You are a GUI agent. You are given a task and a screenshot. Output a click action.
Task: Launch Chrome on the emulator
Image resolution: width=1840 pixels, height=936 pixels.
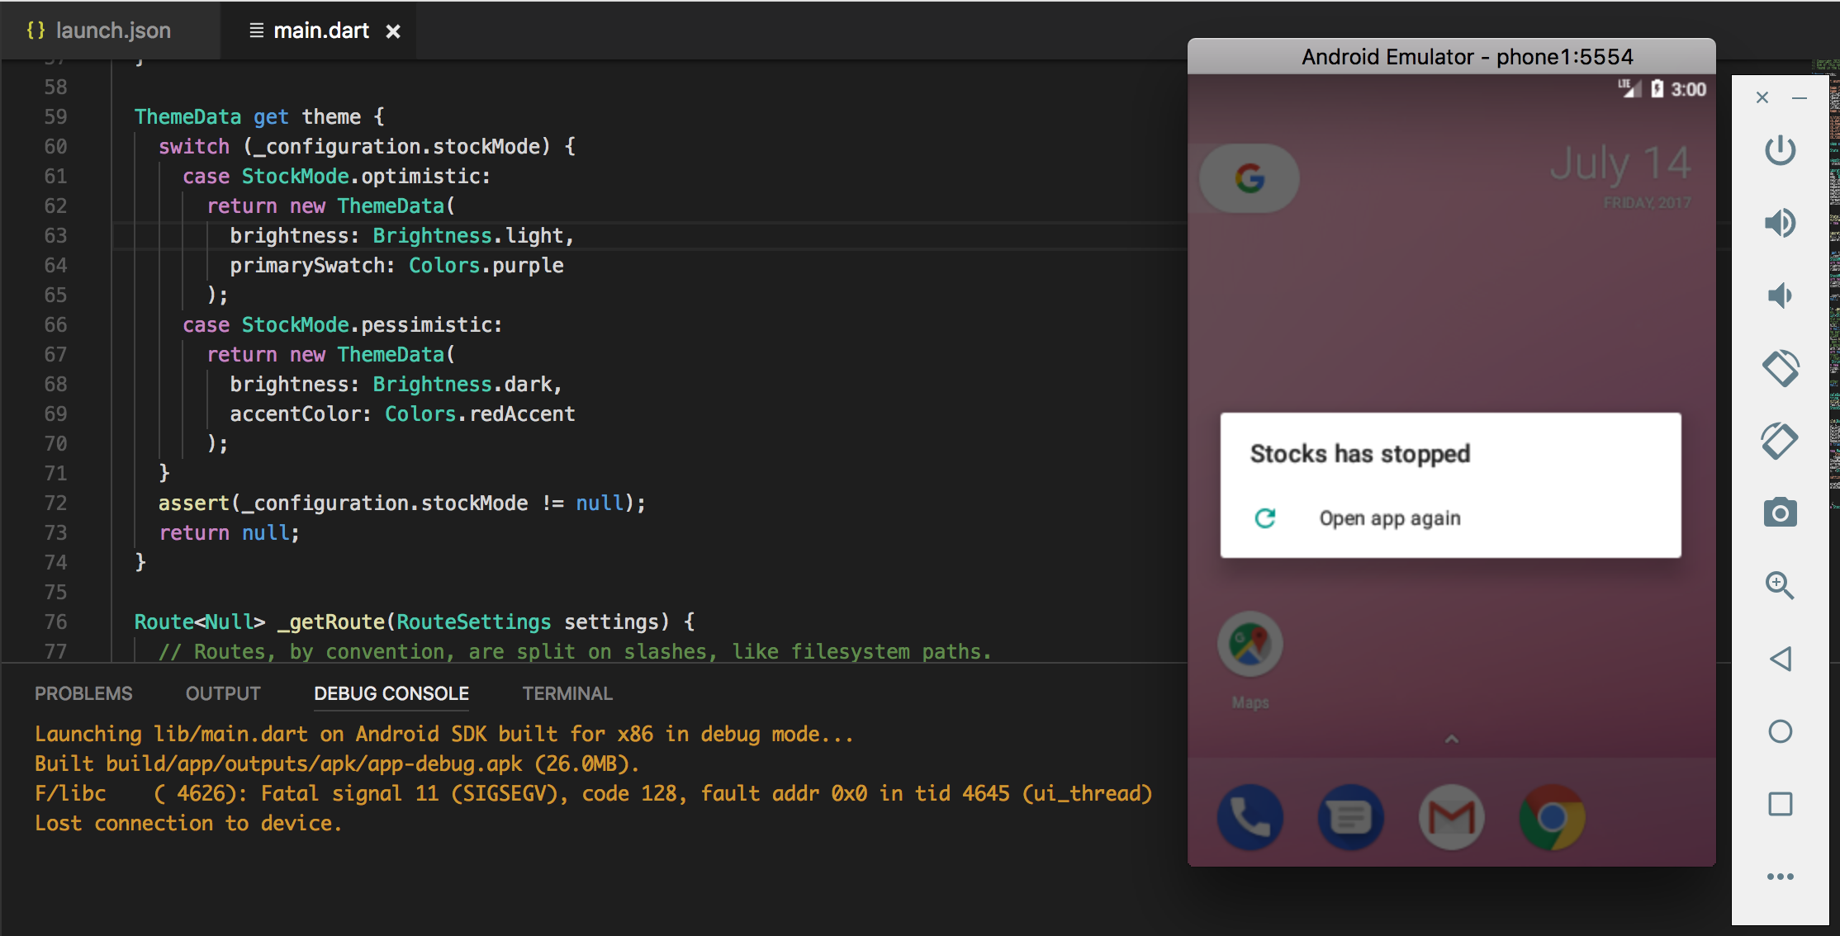click(x=1552, y=815)
